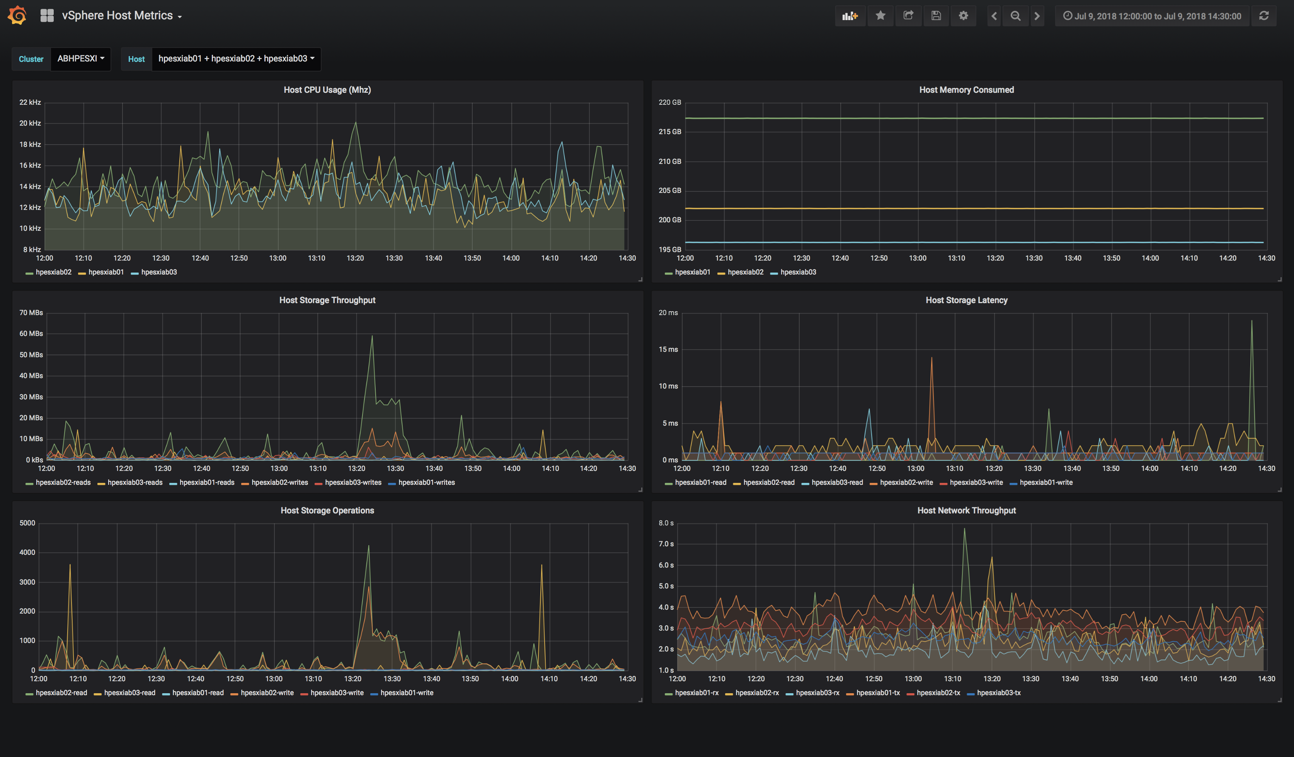This screenshot has height=757, width=1294.
Task: Open the Host CPU Usage panel title menu
Action: click(x=327, y=90)
